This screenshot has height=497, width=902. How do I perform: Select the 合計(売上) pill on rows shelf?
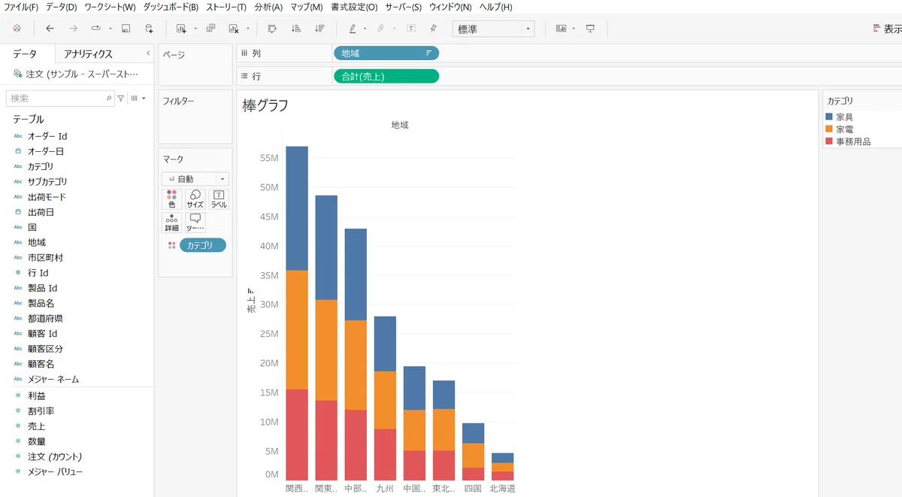click(x=386, y=76)
